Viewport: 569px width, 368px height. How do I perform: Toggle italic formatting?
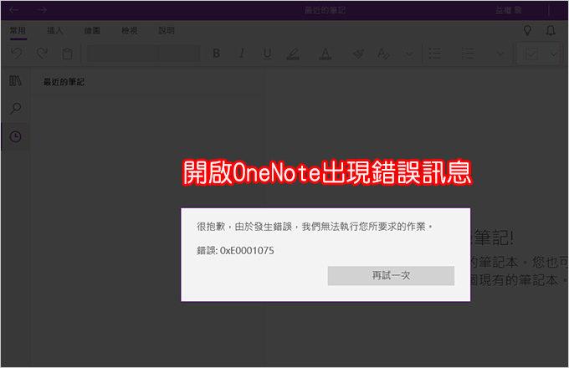click(x=242, y=54)
